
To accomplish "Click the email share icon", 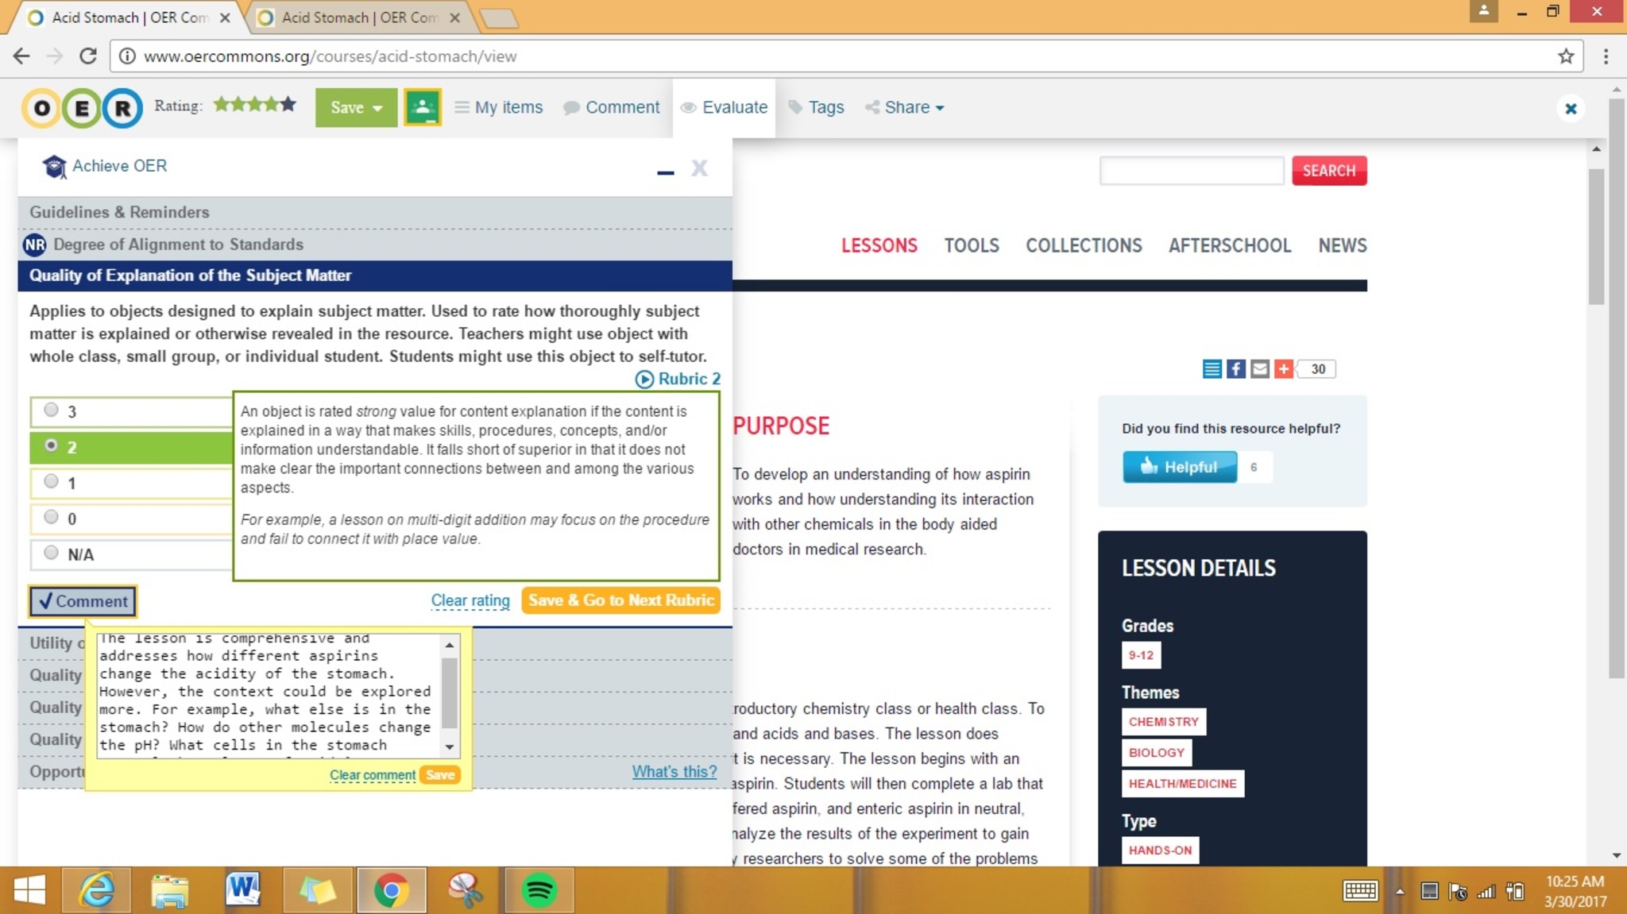I will (1259, 368).
